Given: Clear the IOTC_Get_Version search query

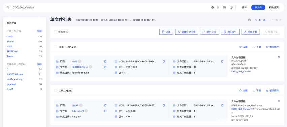Looking at the screenshot, I should (212, 7).
